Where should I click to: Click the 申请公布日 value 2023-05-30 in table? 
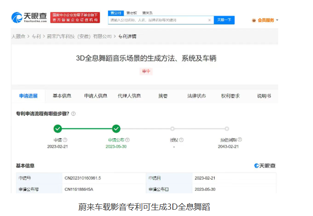point(205,189)
